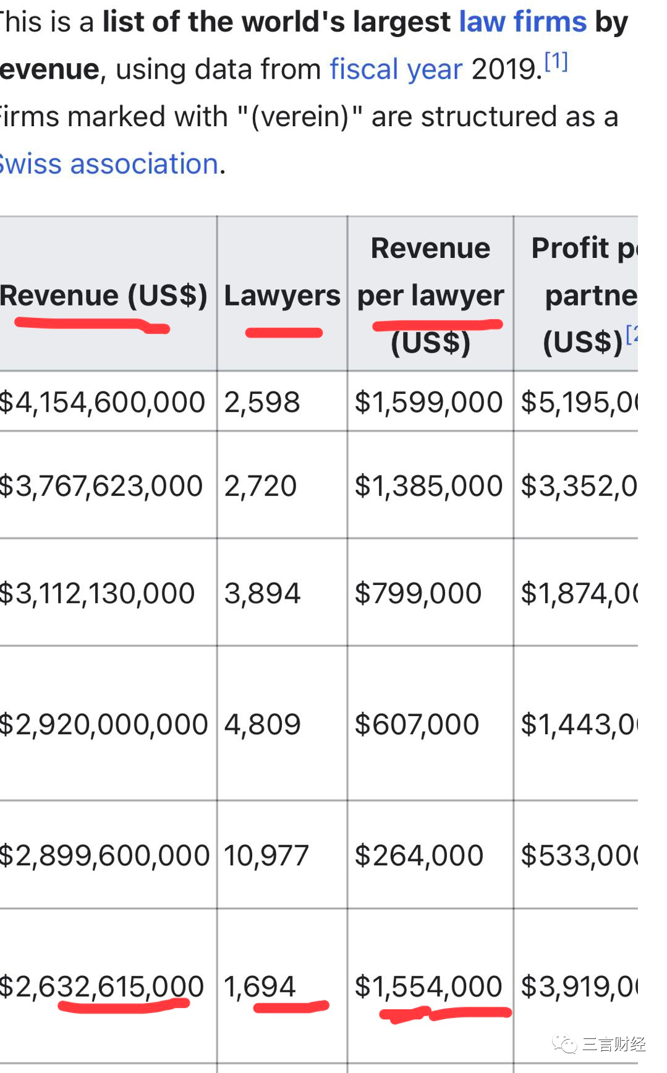Image resolution: width=667 pixels, height=1073 pixels.
Task: Click the Profit per partner column header
Action: point(584,294)
